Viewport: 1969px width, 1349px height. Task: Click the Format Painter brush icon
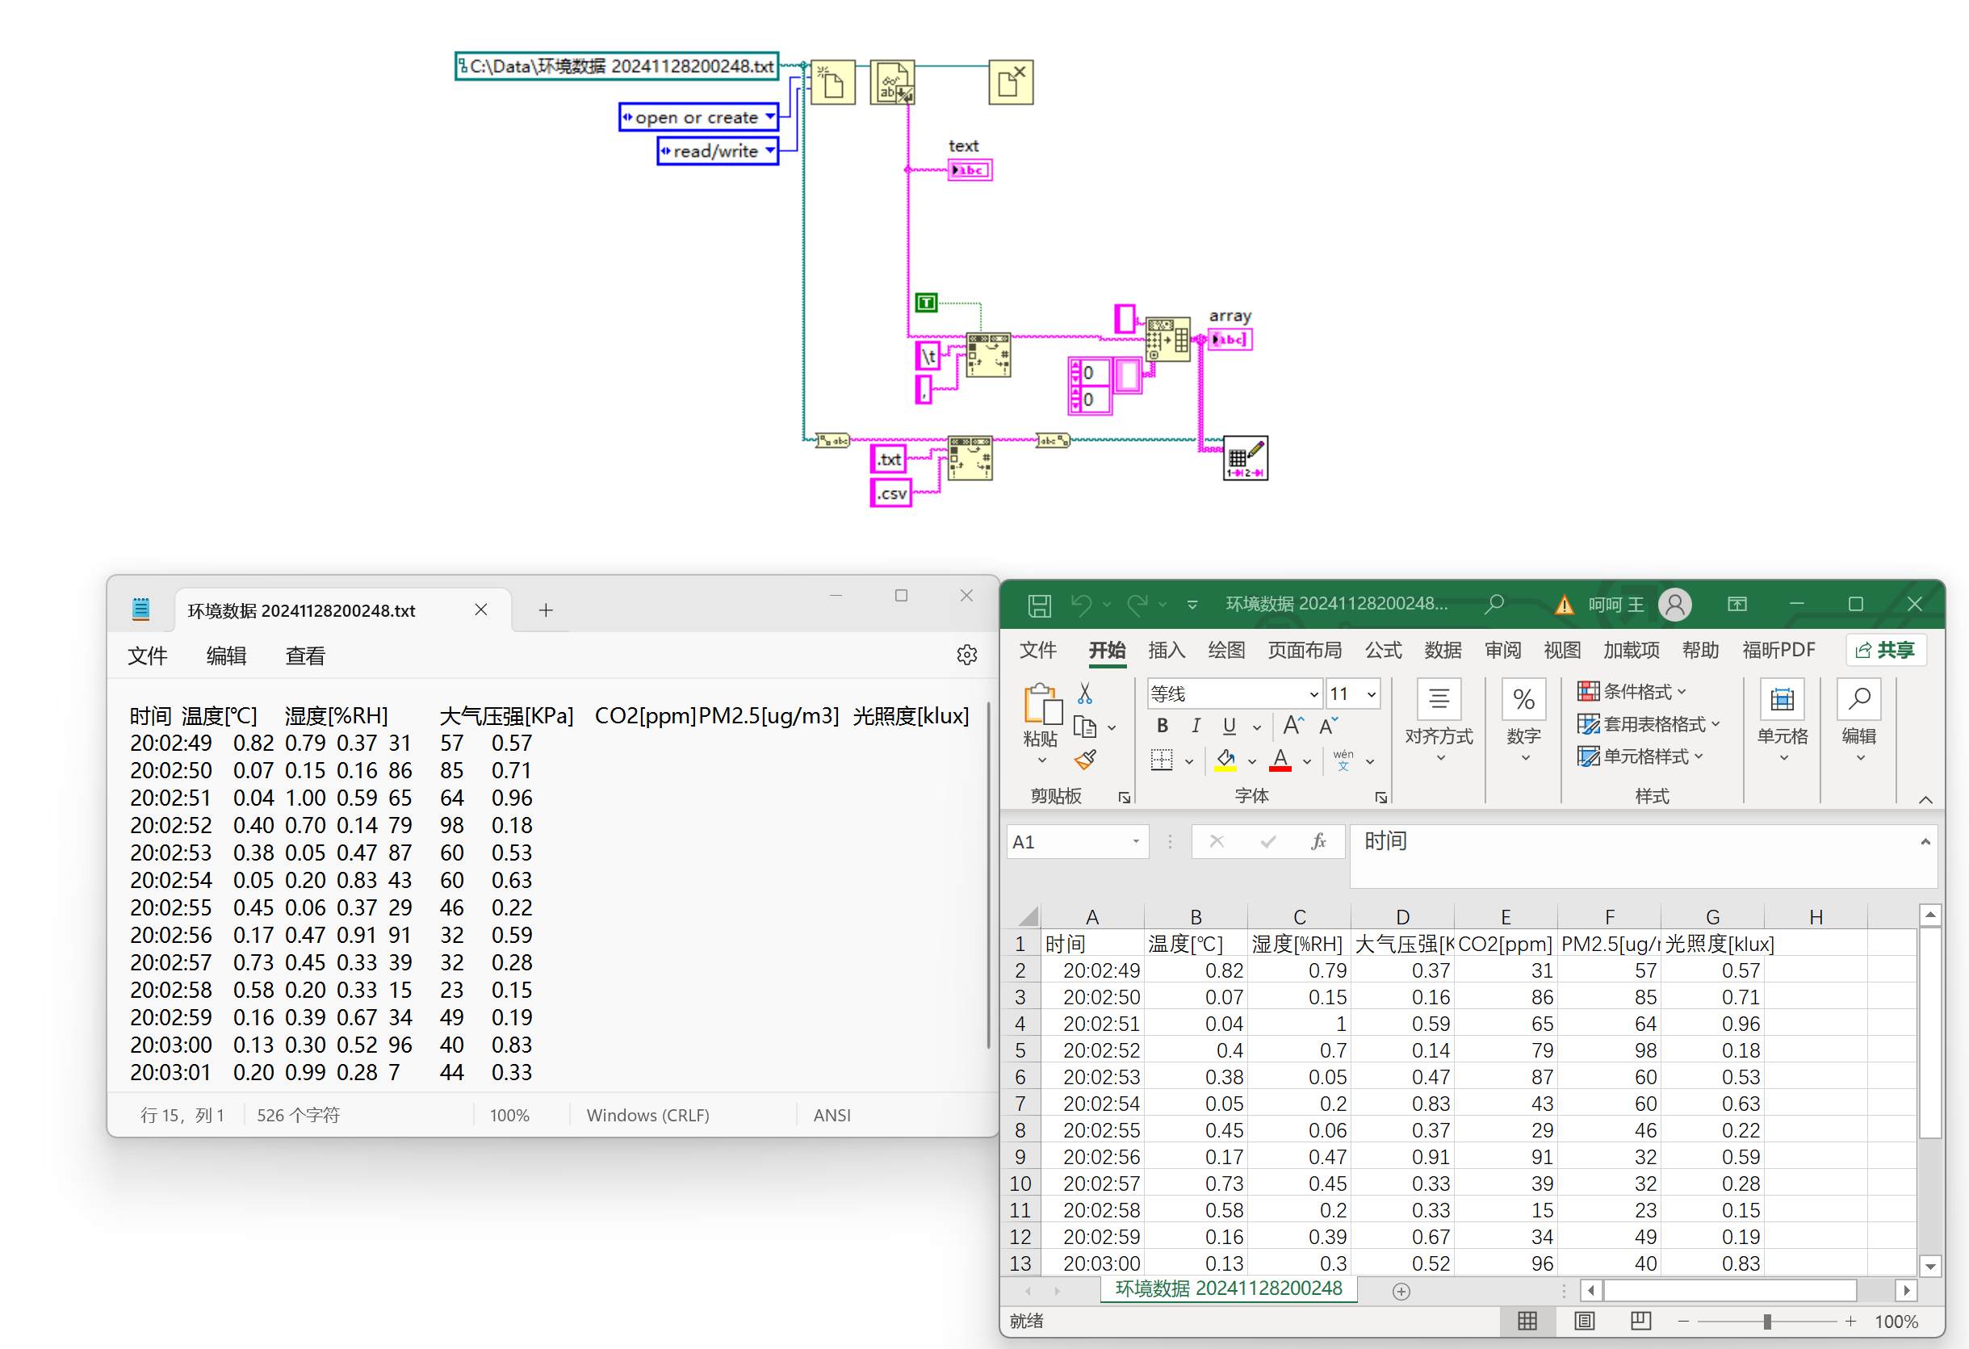click(1084, 759)
